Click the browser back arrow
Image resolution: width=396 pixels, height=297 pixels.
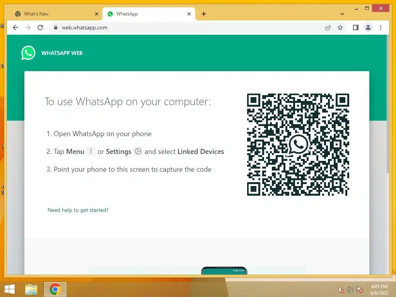click(x=15, y=27)
